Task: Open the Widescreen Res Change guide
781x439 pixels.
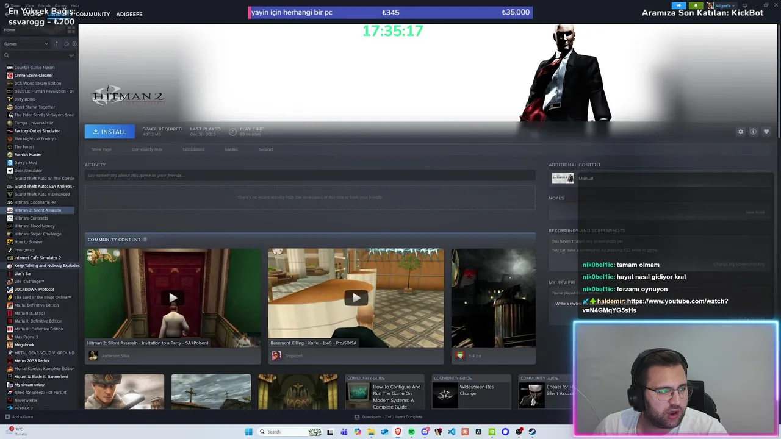Action: (471, 392)
